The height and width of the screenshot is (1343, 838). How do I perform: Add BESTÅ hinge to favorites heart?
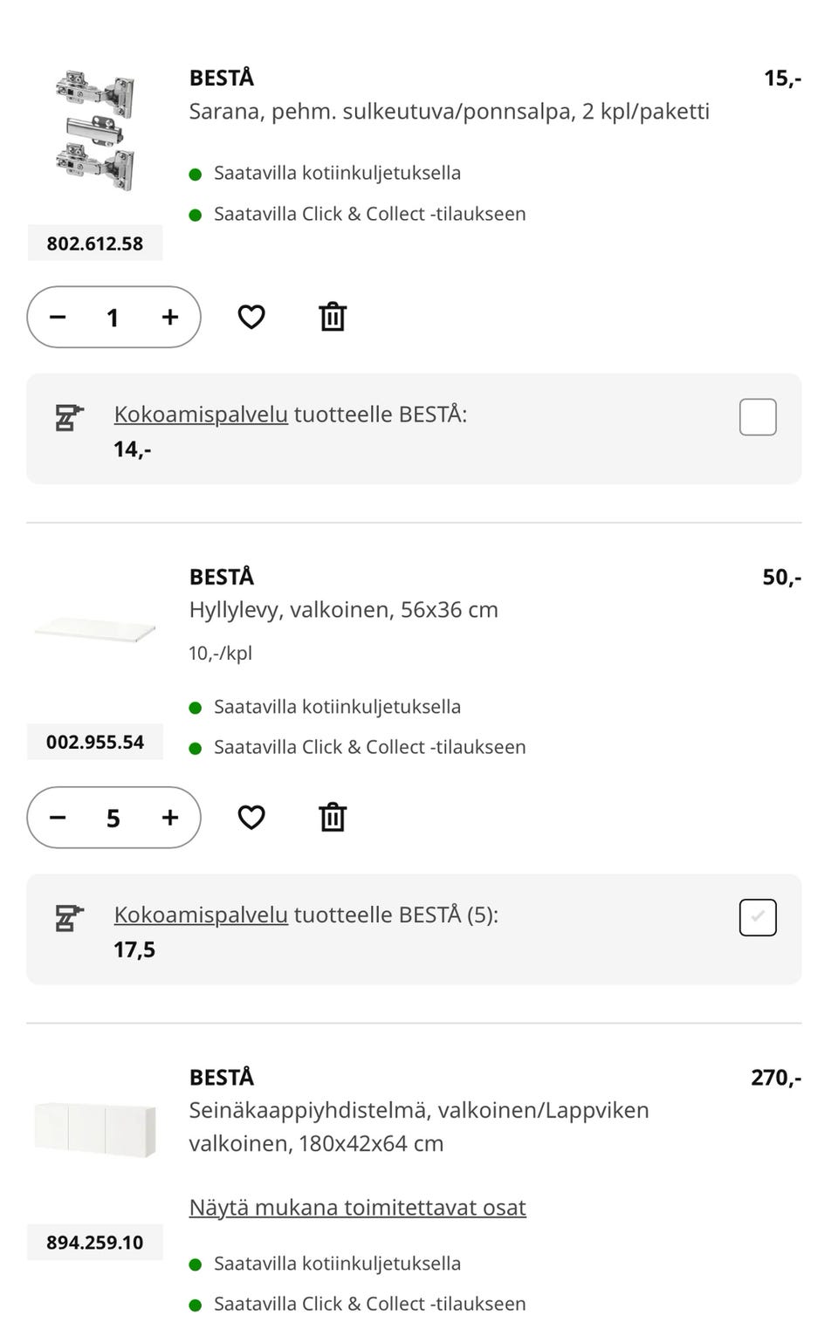point(251,317)
